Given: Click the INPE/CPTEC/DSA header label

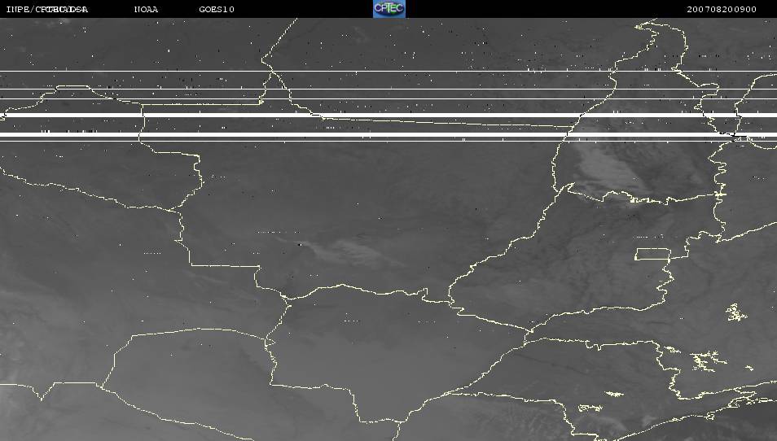Looking at the screenshot, I should tap(46, 10).
